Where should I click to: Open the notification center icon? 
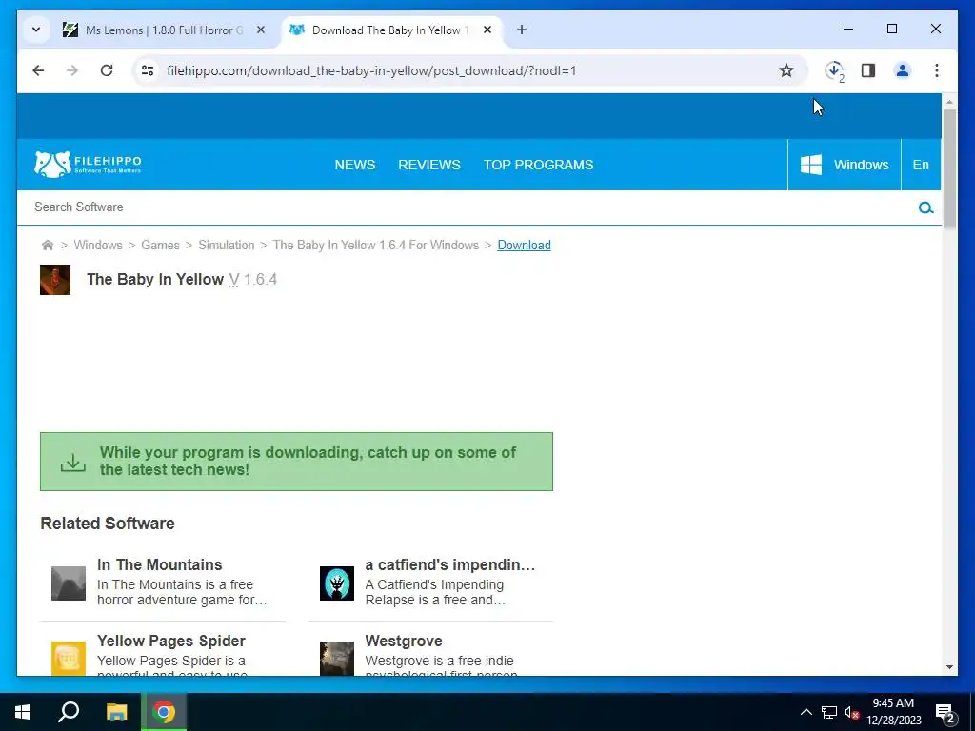click(945, 712)
